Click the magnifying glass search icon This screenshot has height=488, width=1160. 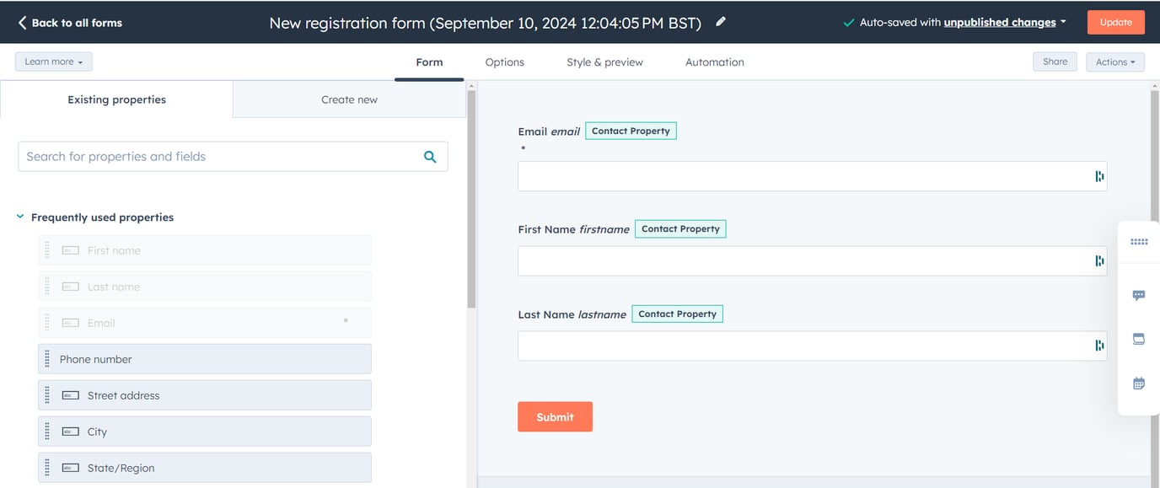(429, 156)
